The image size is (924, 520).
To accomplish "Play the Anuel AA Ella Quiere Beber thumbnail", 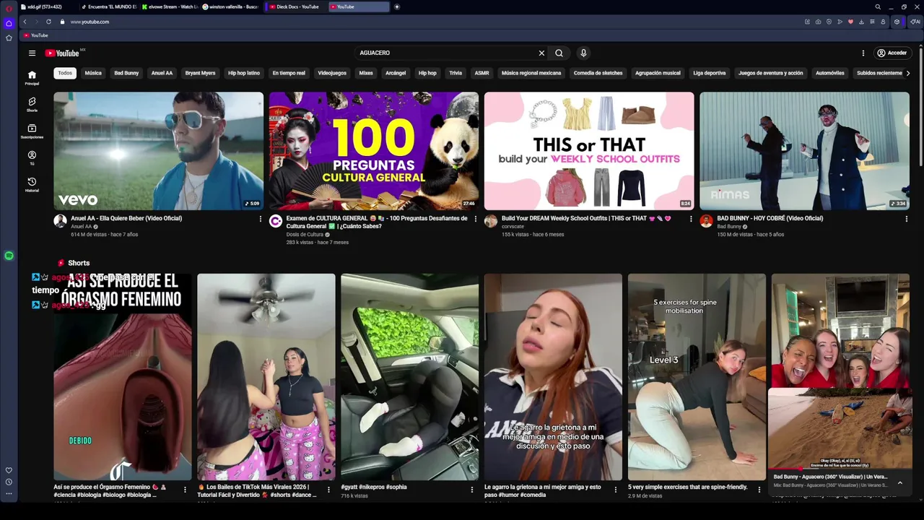I will (158, 151).
